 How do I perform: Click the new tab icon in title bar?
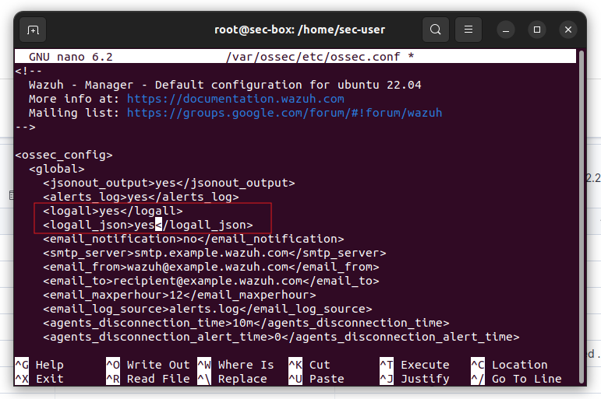(33, 30)
